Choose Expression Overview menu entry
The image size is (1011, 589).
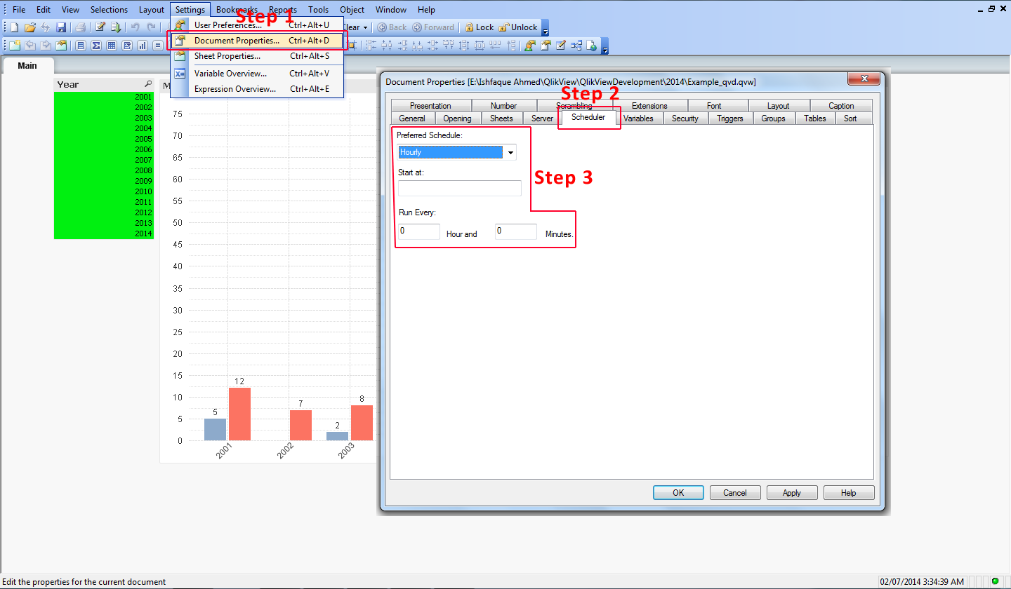point(257,89)
